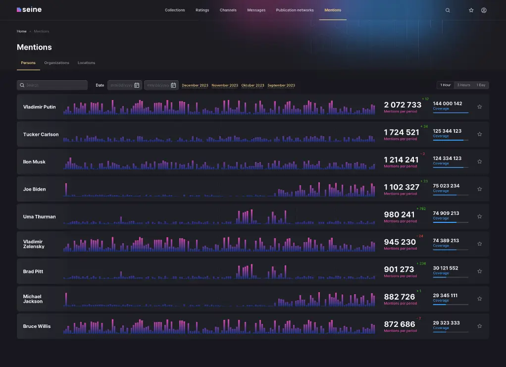
Task: Open Uma Thurman mentions chart
Action: pos(219,216)
